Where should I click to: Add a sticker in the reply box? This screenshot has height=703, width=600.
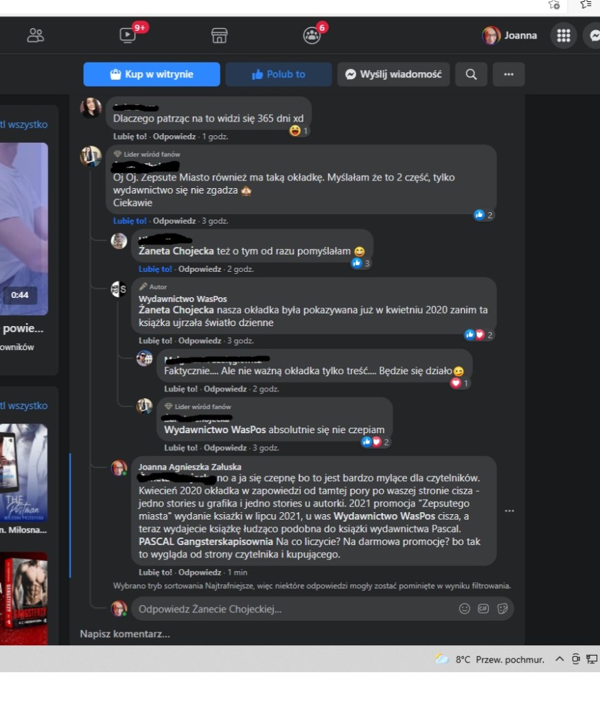pos(503,608)
